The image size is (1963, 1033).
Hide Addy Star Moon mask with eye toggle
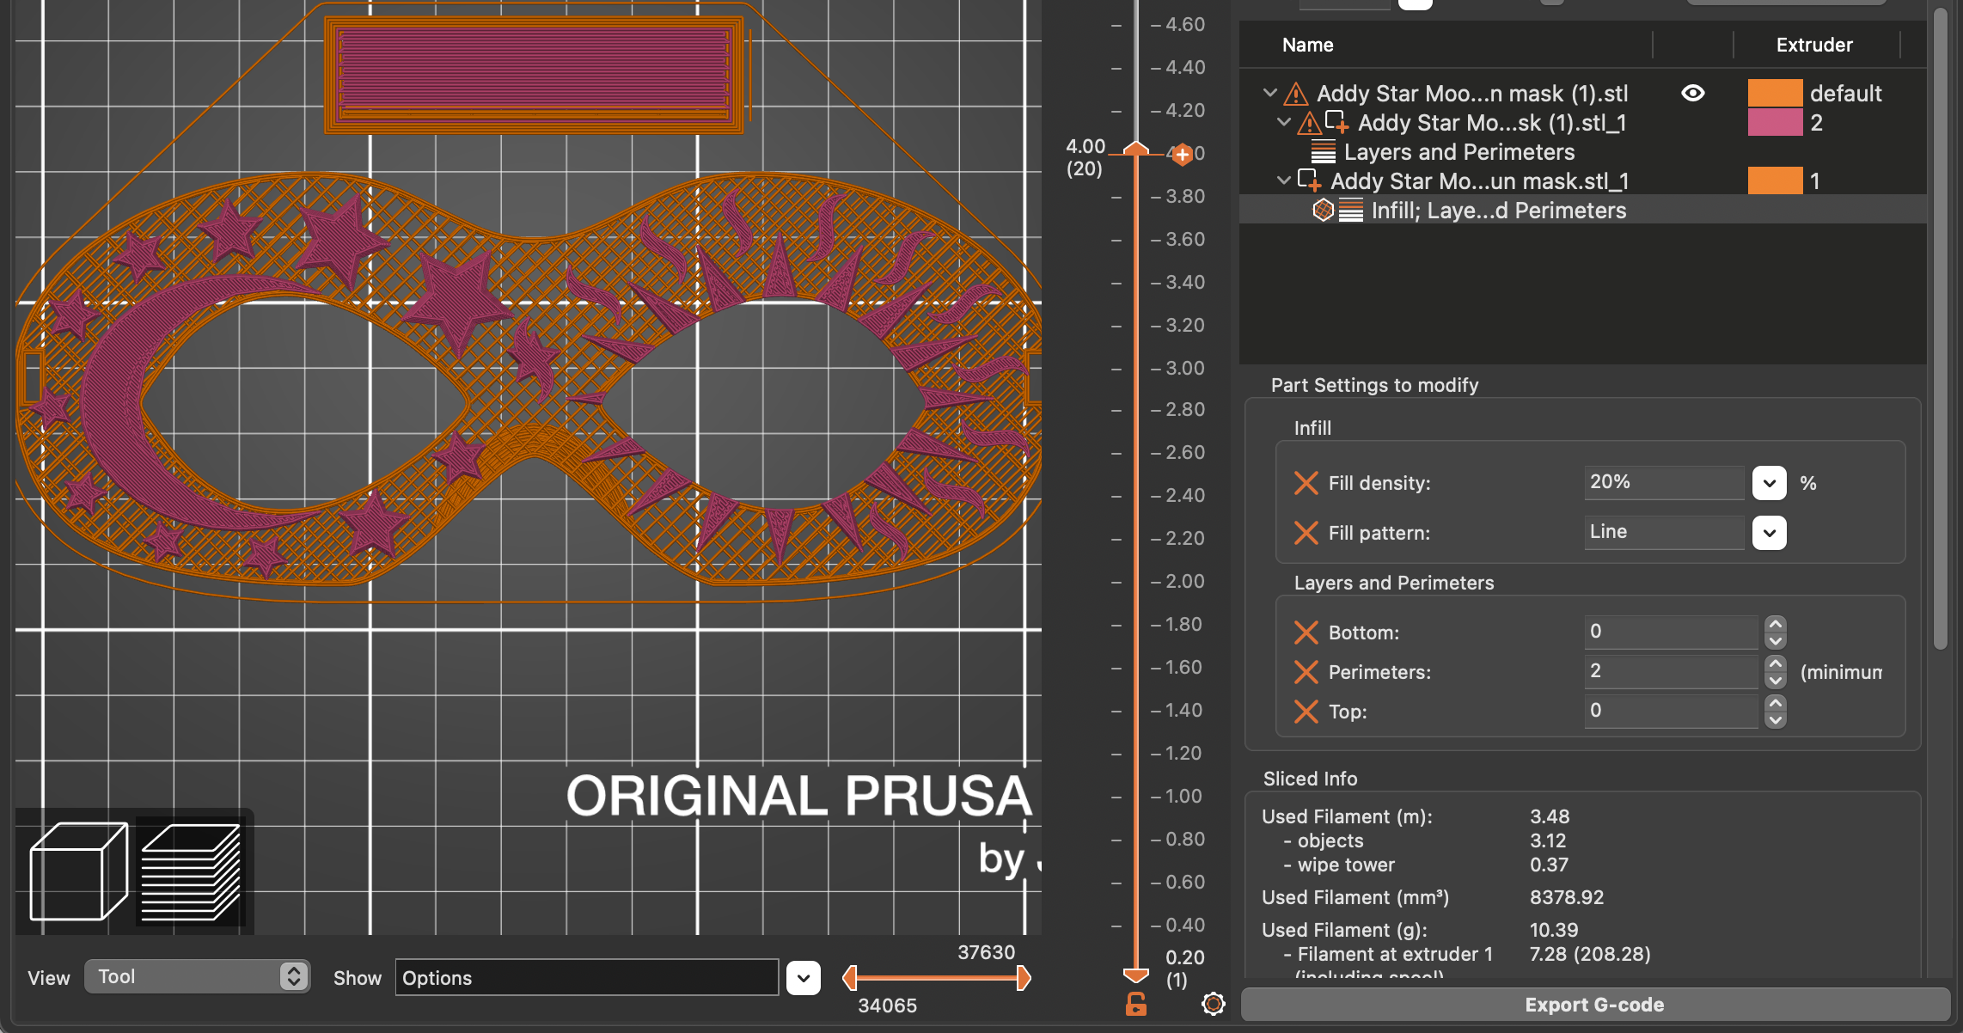pos(1692,93)
